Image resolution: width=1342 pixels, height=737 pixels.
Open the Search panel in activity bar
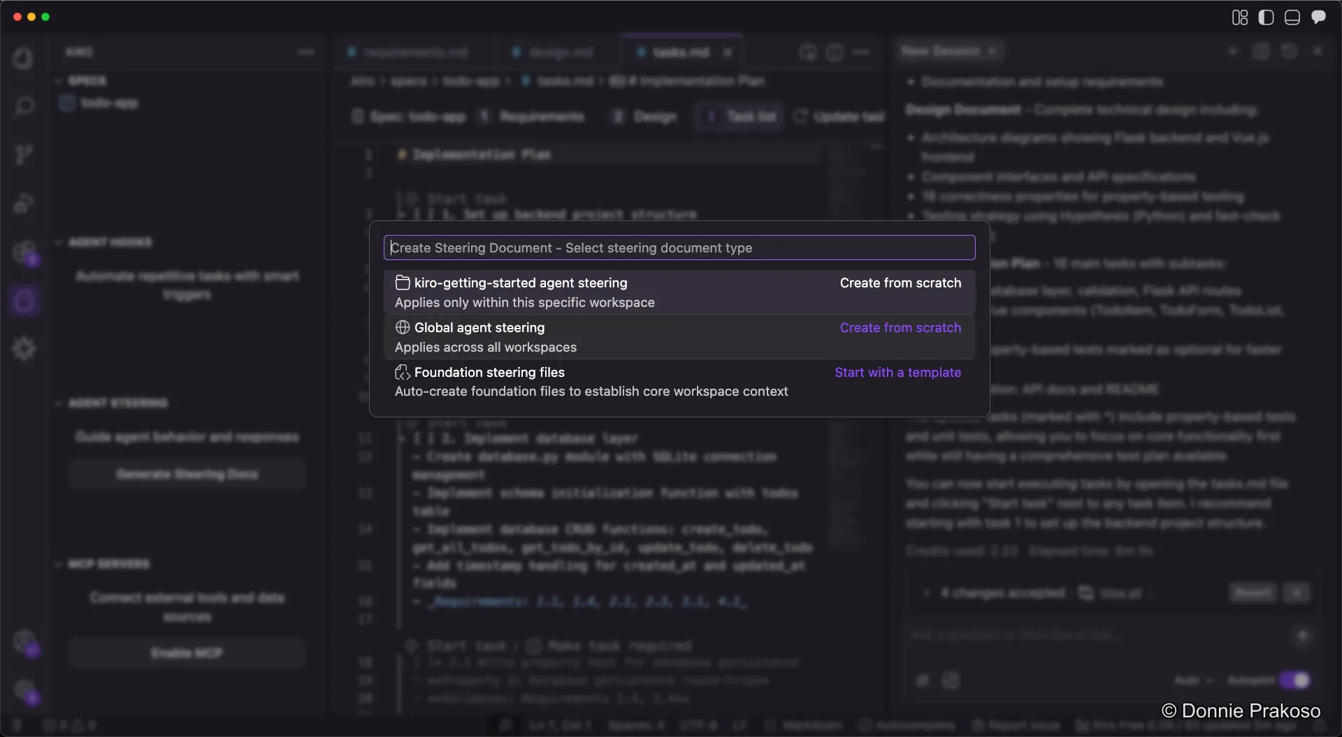point(25,106)
